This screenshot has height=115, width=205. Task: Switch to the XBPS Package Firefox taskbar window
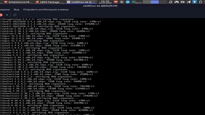tap(49, 2)
